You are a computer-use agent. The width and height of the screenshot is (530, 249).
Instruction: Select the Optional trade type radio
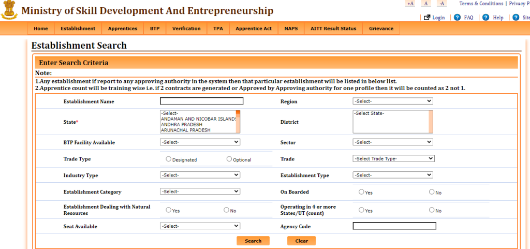tap(229, 159)
